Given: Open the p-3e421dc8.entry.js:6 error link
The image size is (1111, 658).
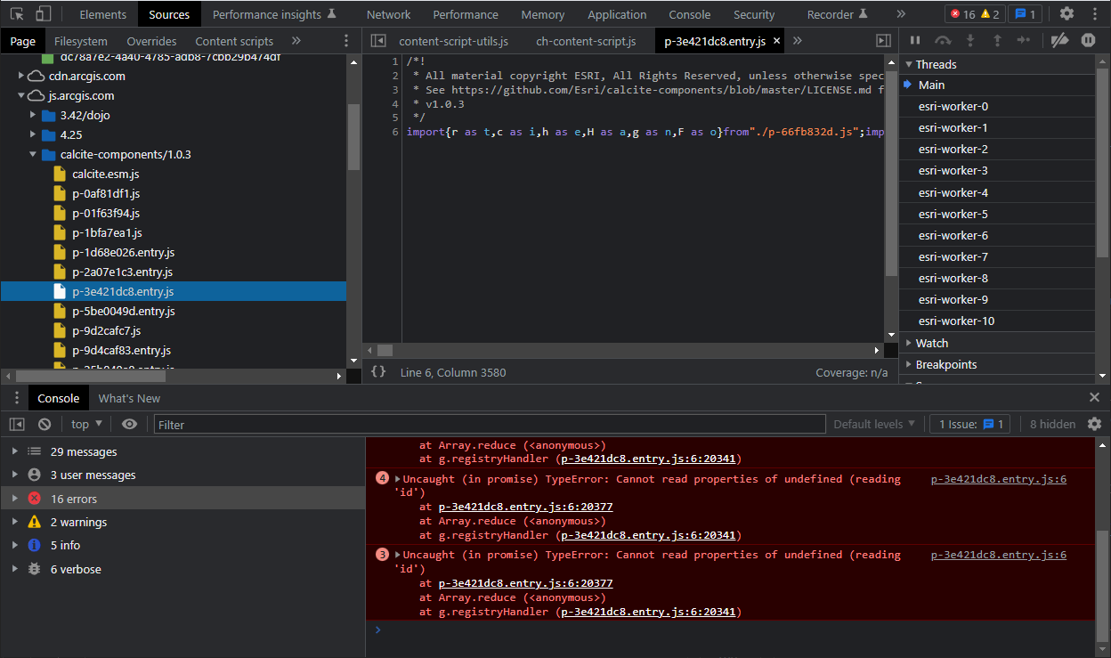Looking at the screenshot, I should pos(998,479).
